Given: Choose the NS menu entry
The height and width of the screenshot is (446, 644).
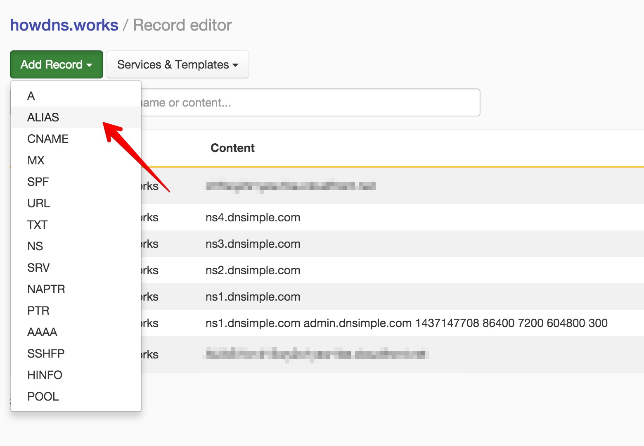Looking at the screenshot, I should (x=35, y=246).
